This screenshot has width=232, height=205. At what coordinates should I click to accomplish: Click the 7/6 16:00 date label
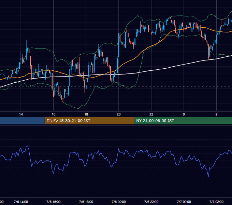(x=54, y=202)
